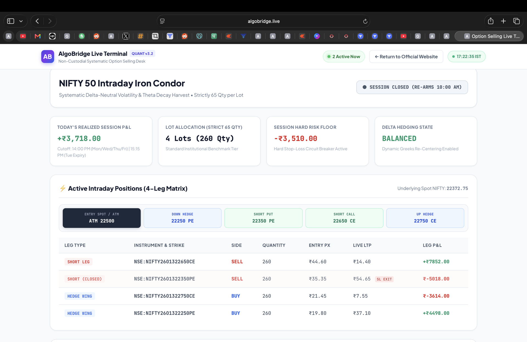Viewport: 527px width, 342px height.
Task: Reload the algobridge.live page
Action: (x=365, y=21)
